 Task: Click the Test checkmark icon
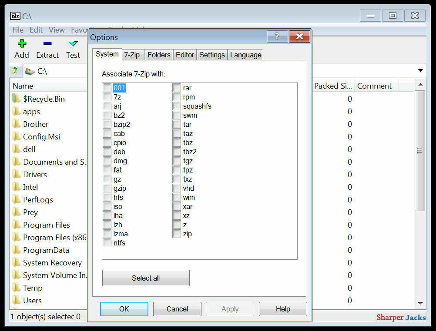pyautogui.click(x=73, y=43)
